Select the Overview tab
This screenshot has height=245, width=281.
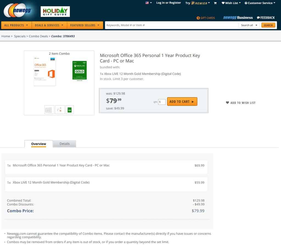click(x=38, y=144)
